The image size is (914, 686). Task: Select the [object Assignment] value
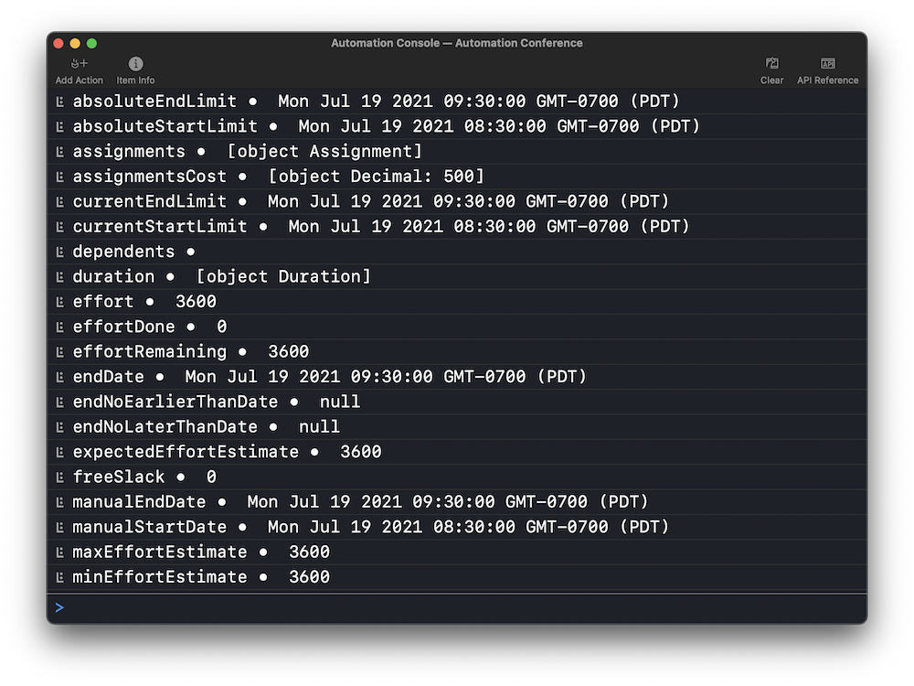[x=324, y=151]
